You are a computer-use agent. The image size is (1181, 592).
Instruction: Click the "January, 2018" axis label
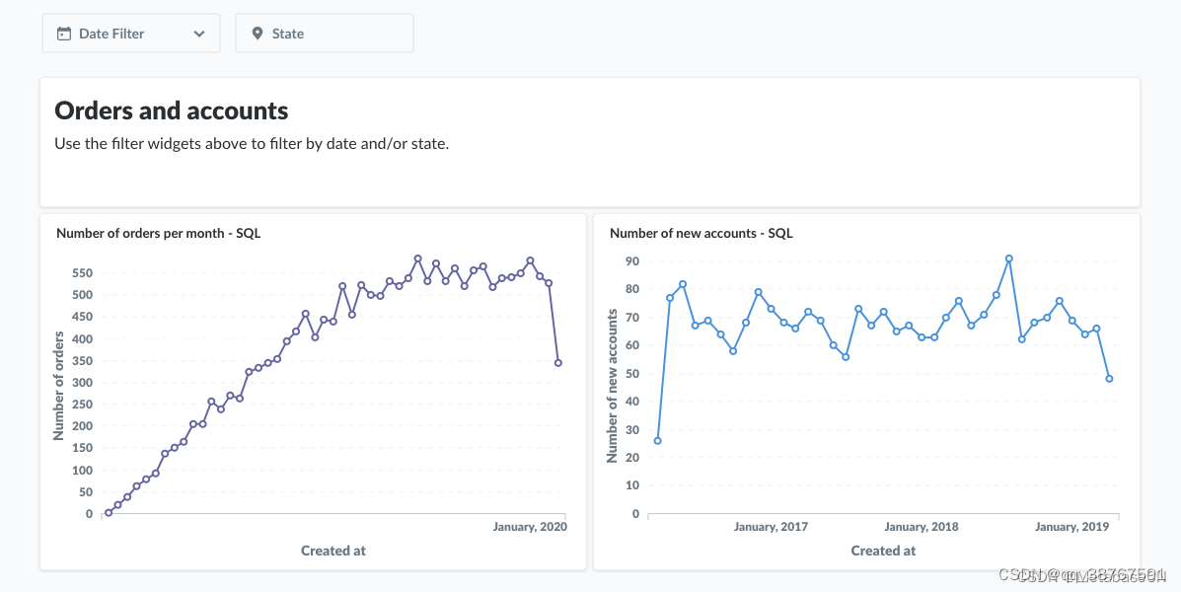tap(921, 527)
